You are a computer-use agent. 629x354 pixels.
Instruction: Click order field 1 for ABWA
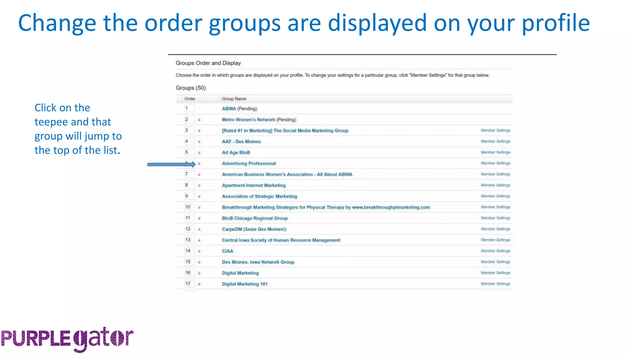(189, 108)
